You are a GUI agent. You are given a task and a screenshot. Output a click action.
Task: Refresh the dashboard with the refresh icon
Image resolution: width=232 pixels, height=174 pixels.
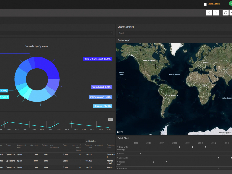(225, 12)
